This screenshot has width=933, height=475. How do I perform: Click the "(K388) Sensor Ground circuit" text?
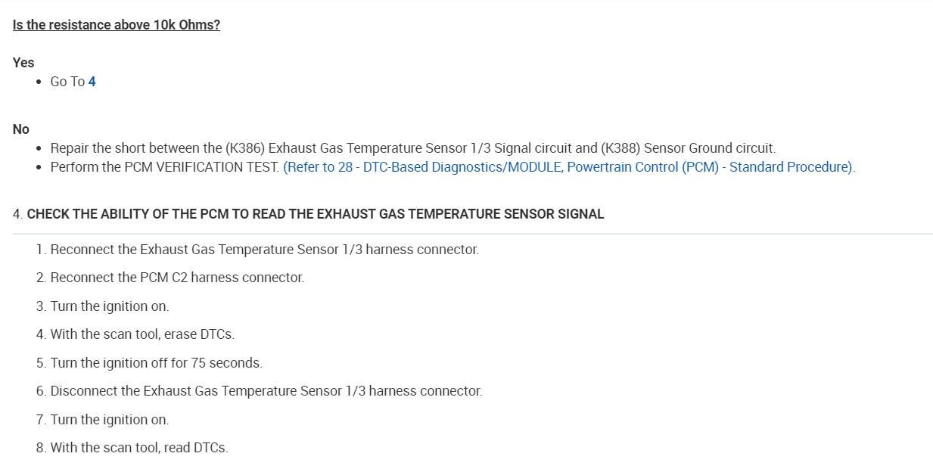688,148
